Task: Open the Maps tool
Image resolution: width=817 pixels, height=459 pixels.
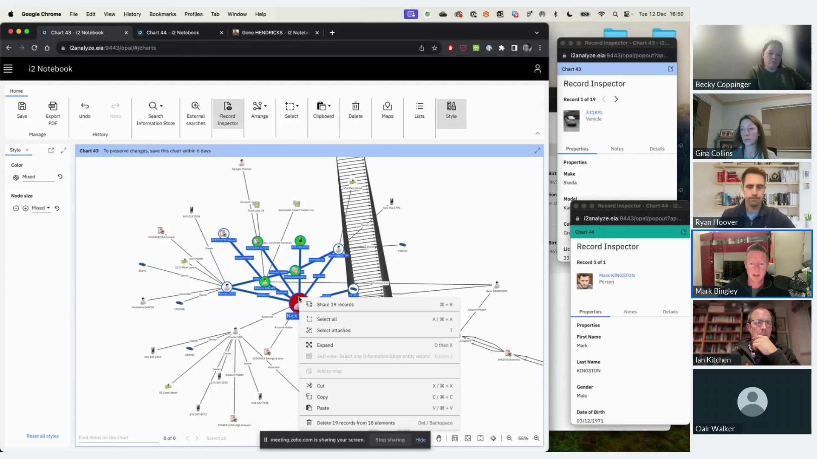Action: pos(387,110)
